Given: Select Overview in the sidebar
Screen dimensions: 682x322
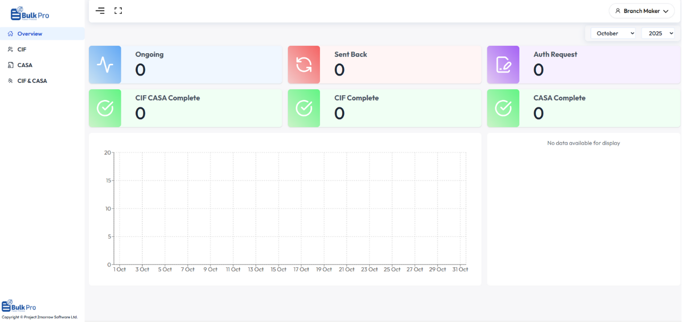Looking at the screenshot, I should click(x=30, y=34).
